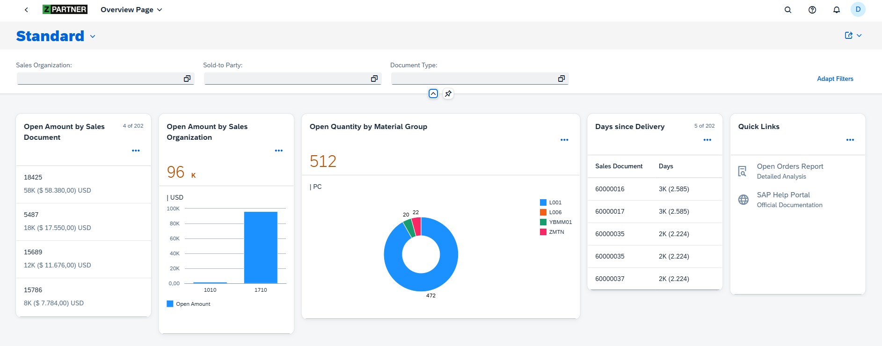
Task: Click the back navigation arrow
Action: click(x=26, y=10)
